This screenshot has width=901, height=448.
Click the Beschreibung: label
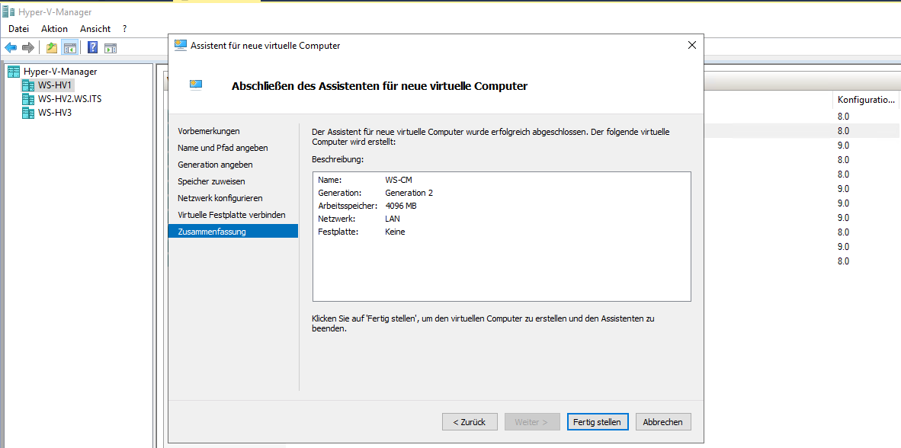click(x=338, y=158)
